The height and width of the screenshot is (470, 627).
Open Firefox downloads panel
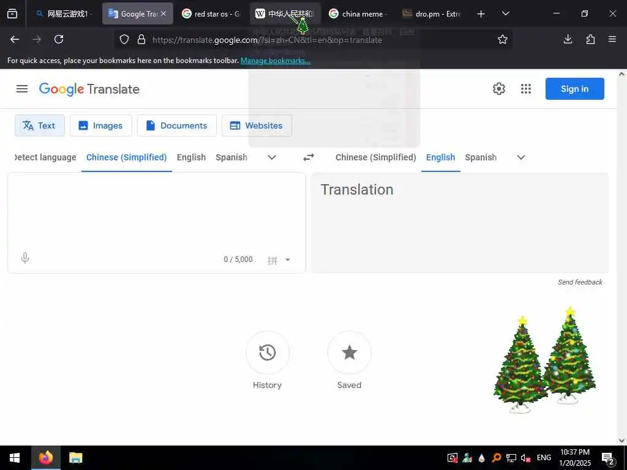pos(568,39)
